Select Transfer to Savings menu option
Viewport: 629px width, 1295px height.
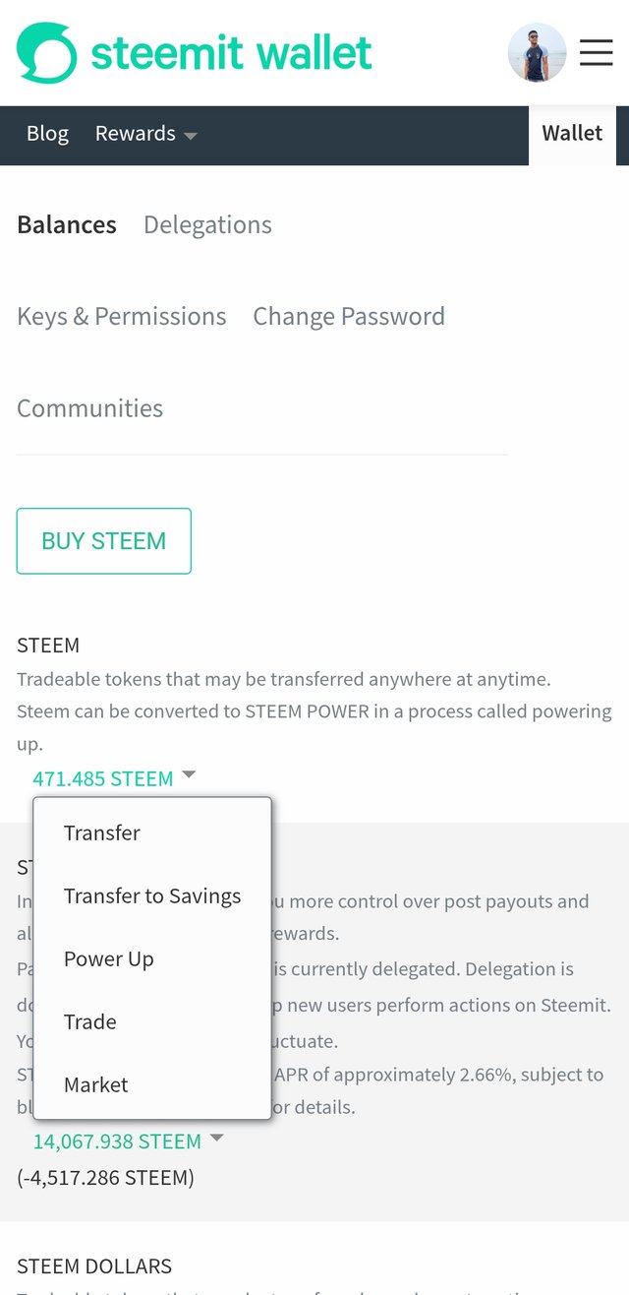point(152,895)
